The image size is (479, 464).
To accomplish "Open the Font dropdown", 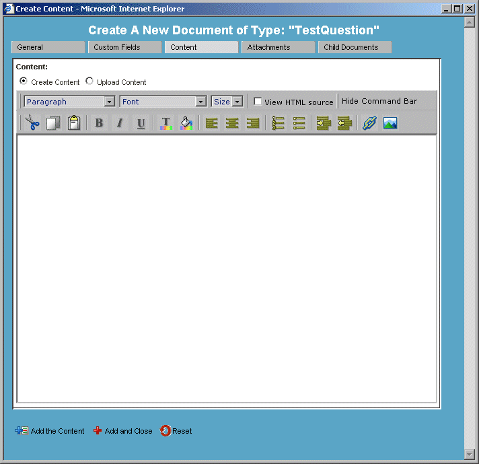I will coord(163,101).
